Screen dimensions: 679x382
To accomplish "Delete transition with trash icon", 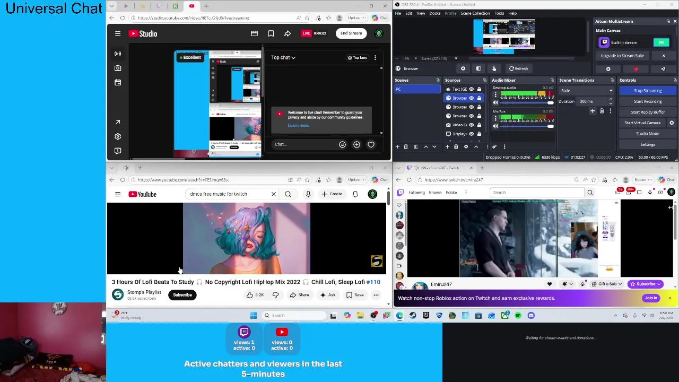I will pyautogui.click(x=602, y=111).
